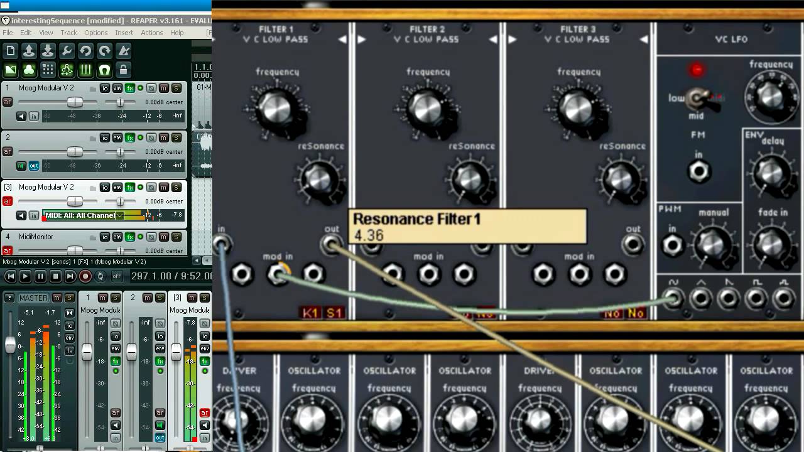Mute the MASTER mixer strip
The height and width of the screenshot is (452, 804).
coord(57,298)
